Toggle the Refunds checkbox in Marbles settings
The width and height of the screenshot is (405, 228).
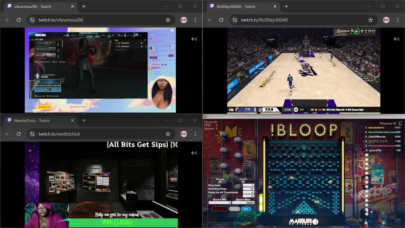pyautogui.click(x=220, y=182)
